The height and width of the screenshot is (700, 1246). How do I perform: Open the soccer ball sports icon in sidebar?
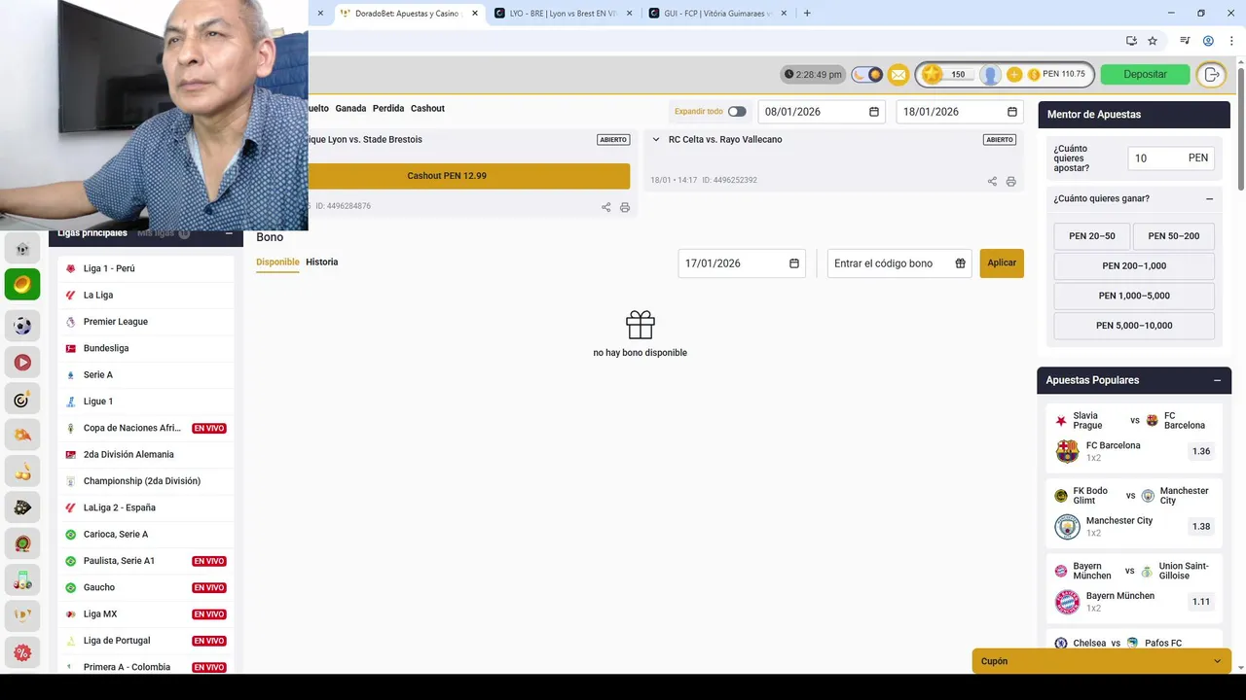click(22, 326)
